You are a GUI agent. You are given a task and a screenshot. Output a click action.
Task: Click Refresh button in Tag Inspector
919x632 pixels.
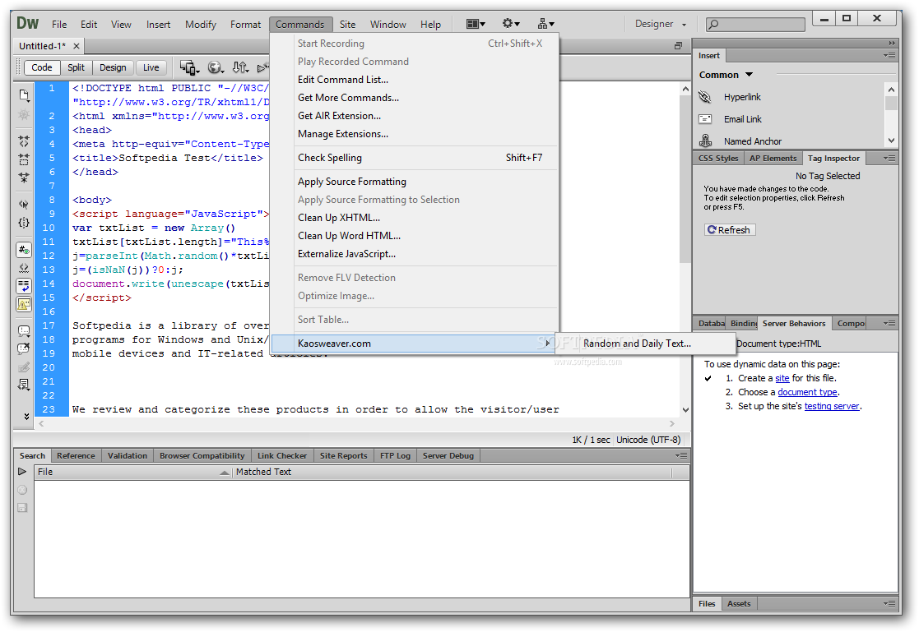pos(730,229)
